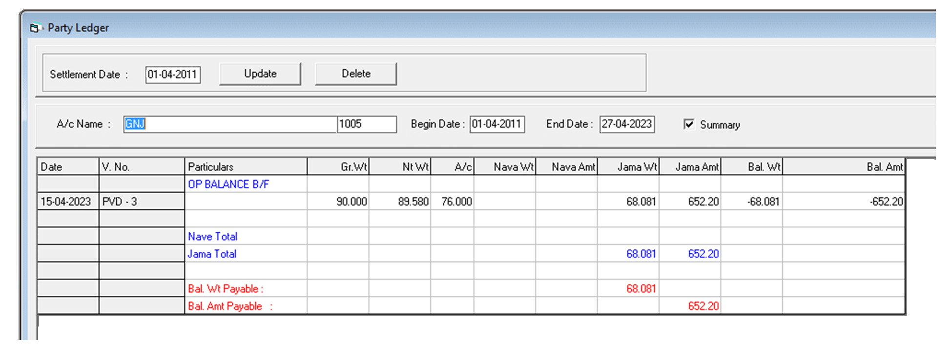Select the Bal. Wt Payable label
The width and height of the screenshot is (952, 346).
[x=226, y=289]
